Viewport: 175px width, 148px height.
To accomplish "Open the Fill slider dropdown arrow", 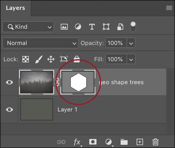I will click(131, 59).
